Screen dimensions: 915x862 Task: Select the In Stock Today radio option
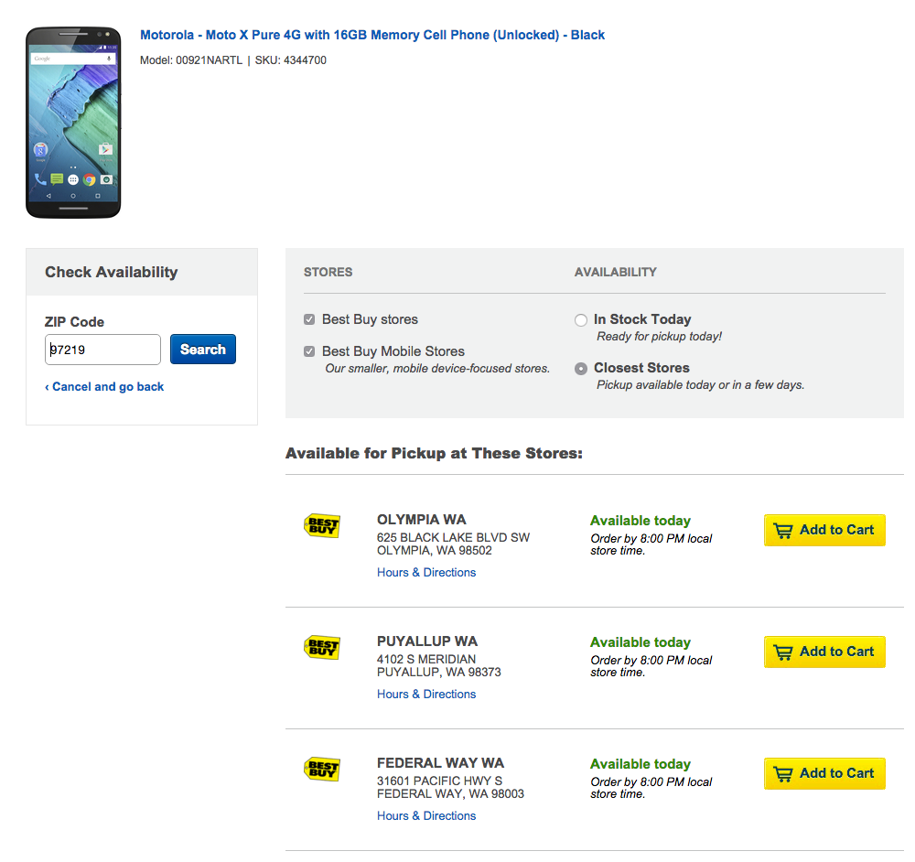click(x=581, y=320)
